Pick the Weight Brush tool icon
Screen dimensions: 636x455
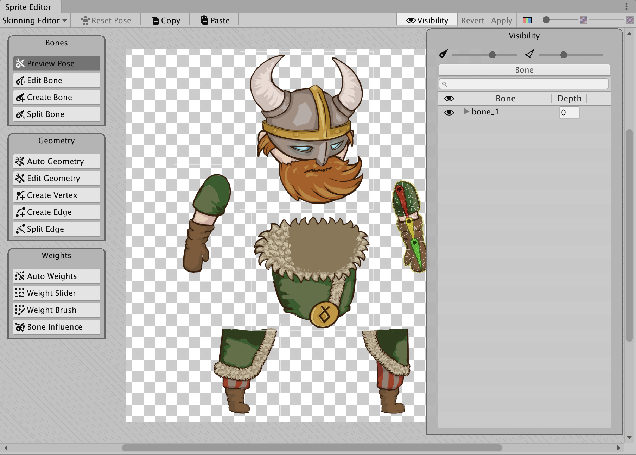coord(20,310)
